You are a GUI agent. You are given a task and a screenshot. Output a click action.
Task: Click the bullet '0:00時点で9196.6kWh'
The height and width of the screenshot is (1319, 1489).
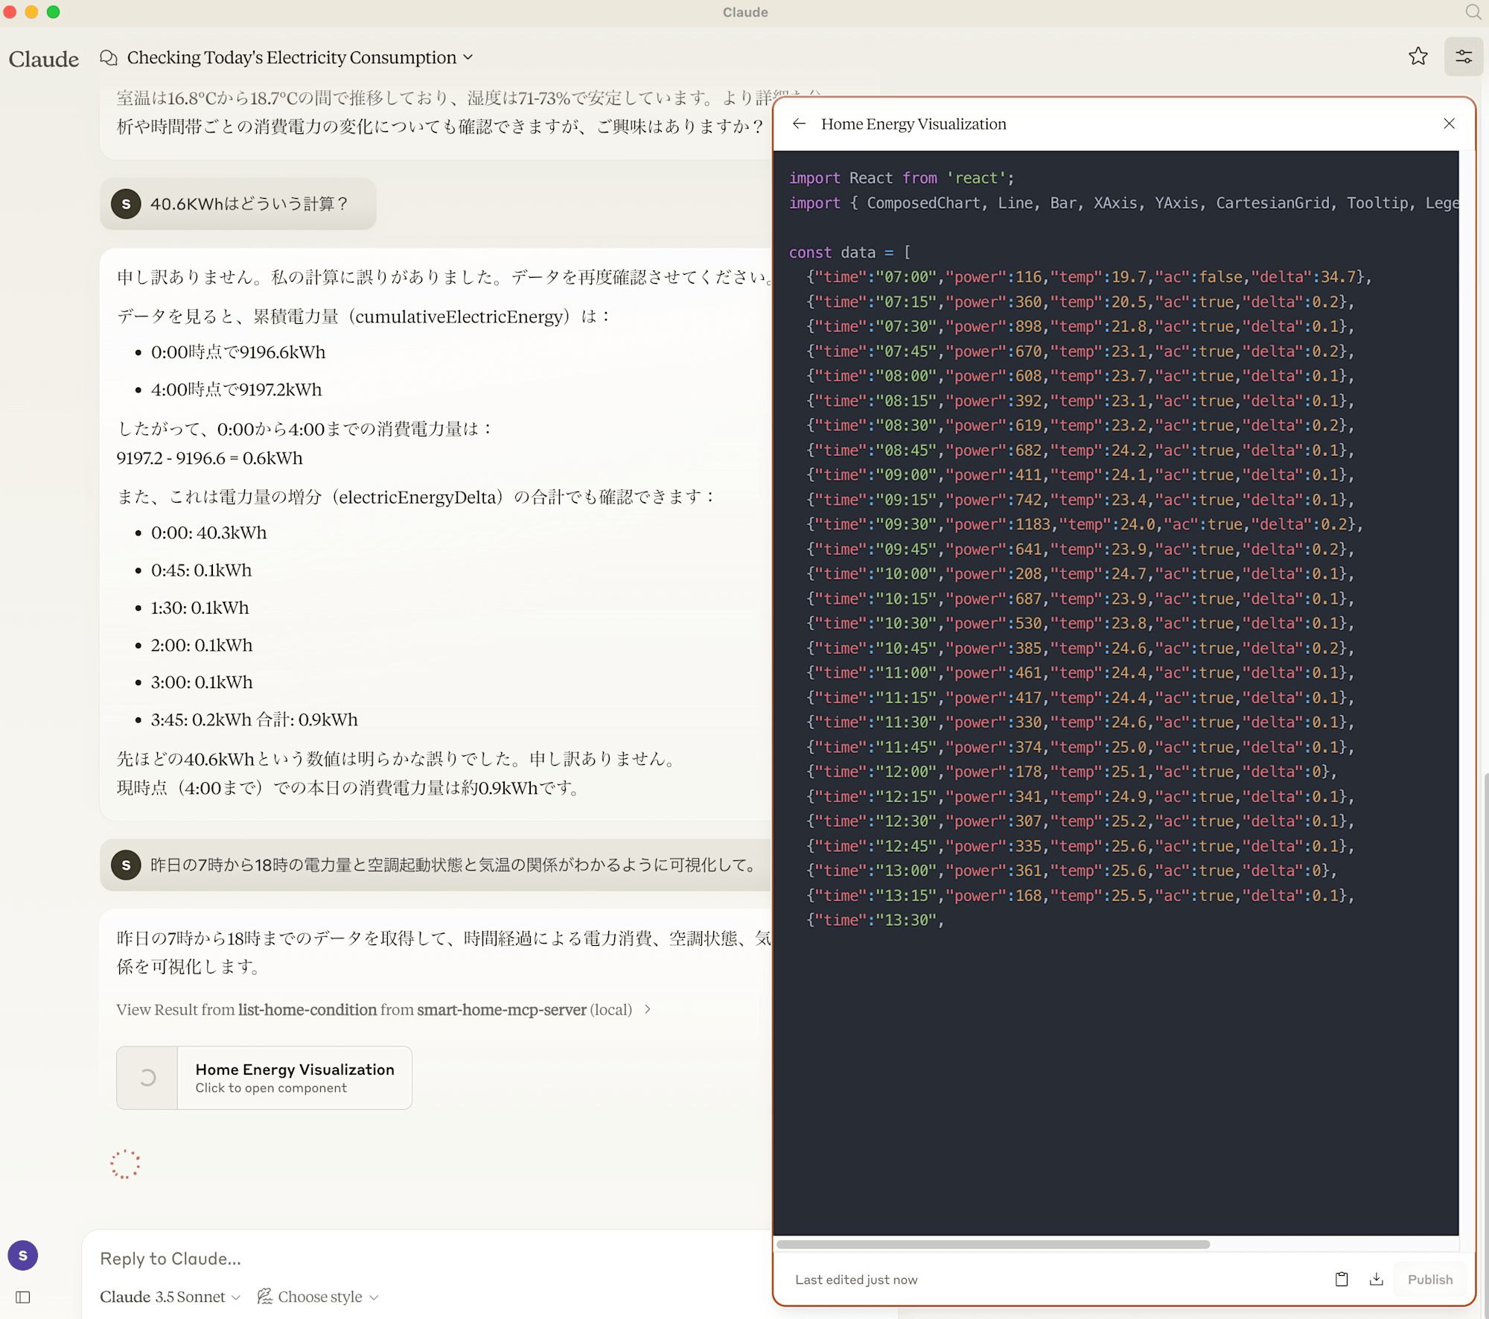click(x=238, y=352)
